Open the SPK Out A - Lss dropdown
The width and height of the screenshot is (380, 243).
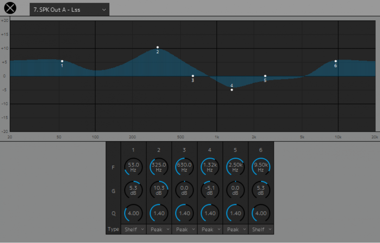point(70,9)
